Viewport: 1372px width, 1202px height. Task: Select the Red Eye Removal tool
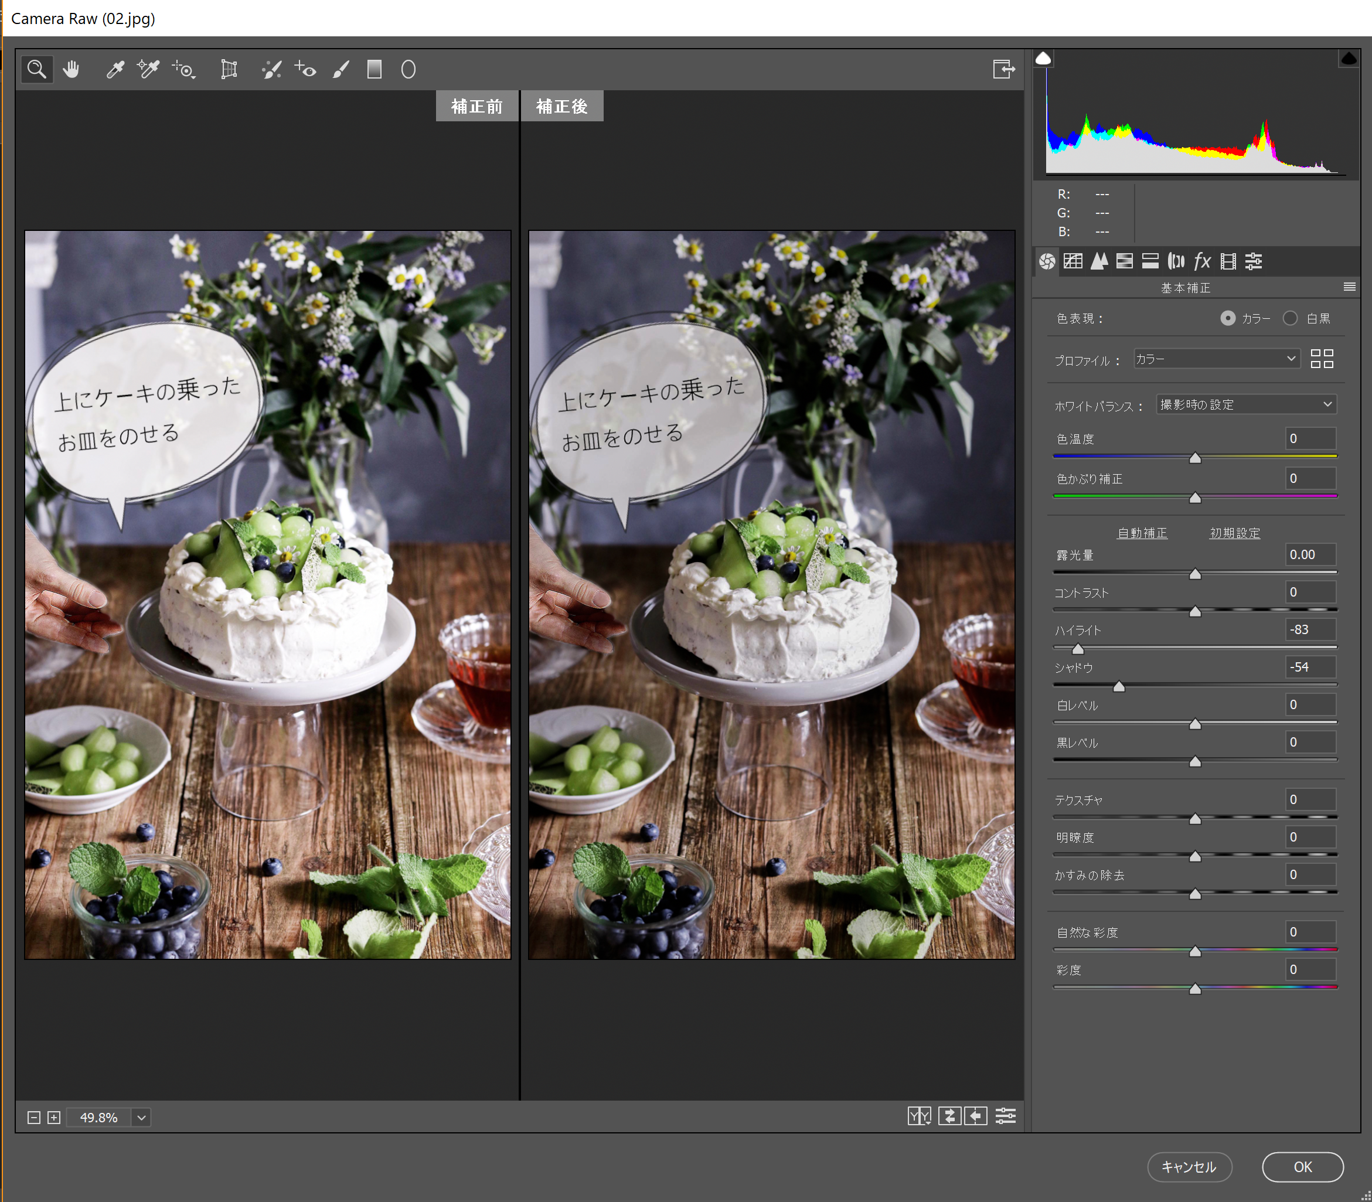click(x=305, y=69)
